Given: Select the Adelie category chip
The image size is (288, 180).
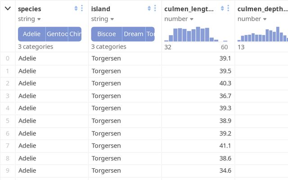Looking at the screenshot, I should tap(31, 34).
